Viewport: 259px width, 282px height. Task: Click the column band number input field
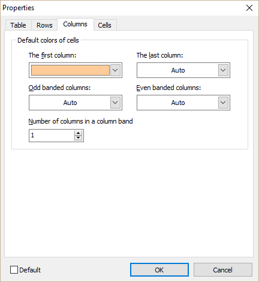click(x=52, y=136)
